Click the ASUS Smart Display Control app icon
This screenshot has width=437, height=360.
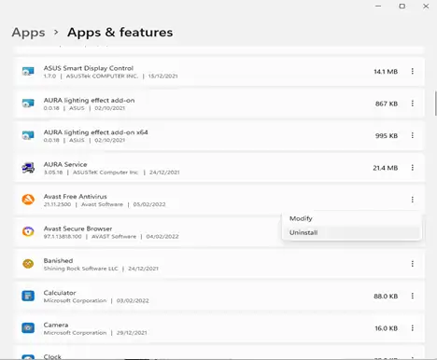click(28, 72)
